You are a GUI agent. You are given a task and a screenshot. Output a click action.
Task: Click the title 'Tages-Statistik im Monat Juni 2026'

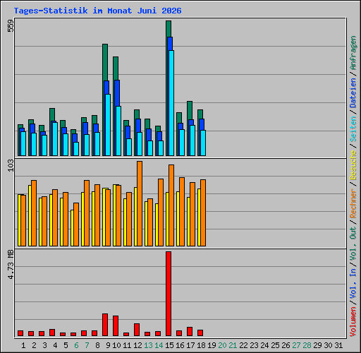(97, 11)
